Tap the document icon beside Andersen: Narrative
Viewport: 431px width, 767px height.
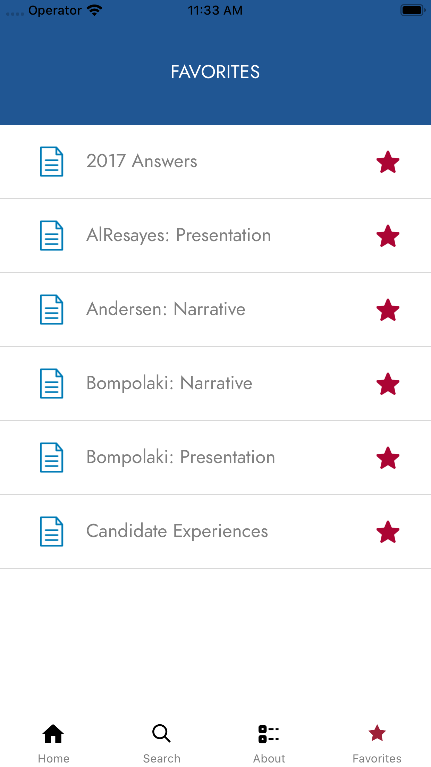[51, 310]
